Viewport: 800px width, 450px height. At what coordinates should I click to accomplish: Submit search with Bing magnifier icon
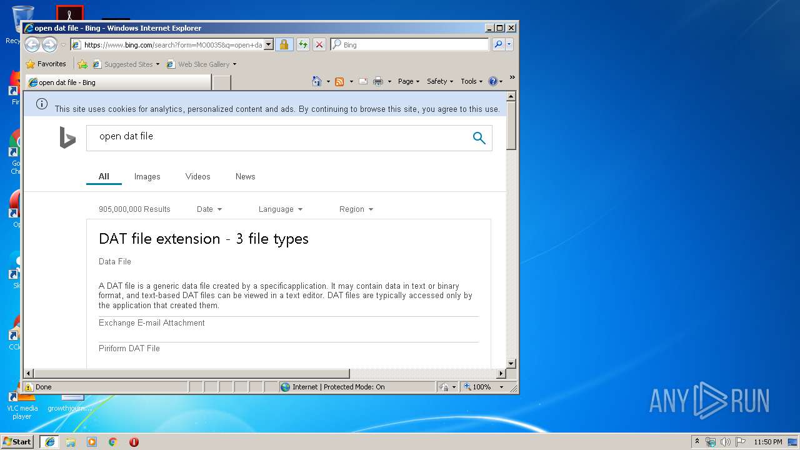coord(479,138)
